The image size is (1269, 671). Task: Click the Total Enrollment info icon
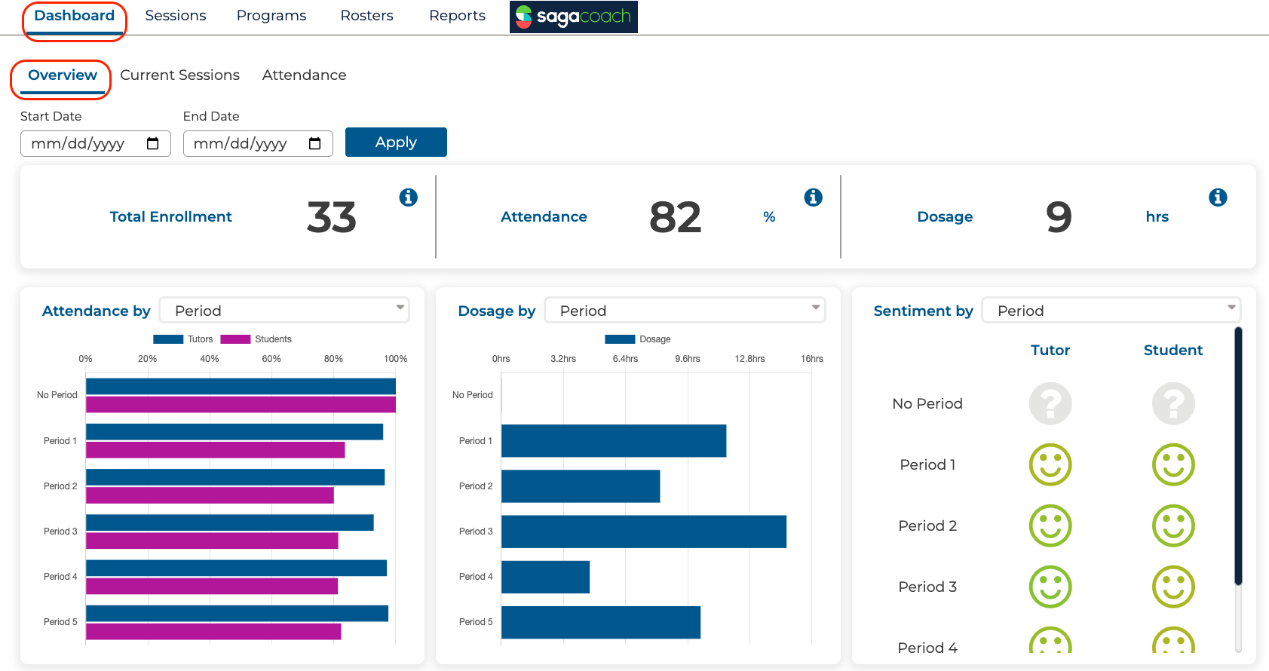point(408,198)
